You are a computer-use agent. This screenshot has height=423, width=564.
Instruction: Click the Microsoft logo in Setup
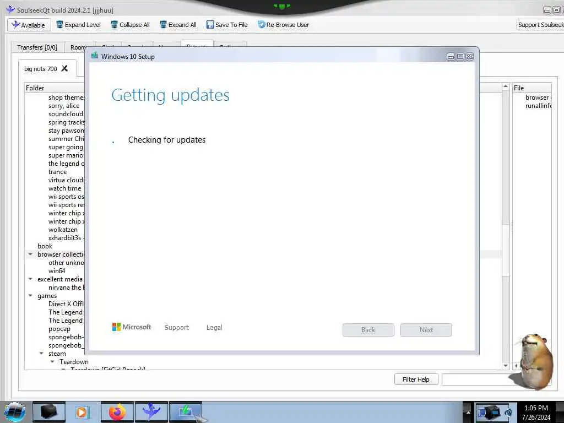click(x=132, y=327)
